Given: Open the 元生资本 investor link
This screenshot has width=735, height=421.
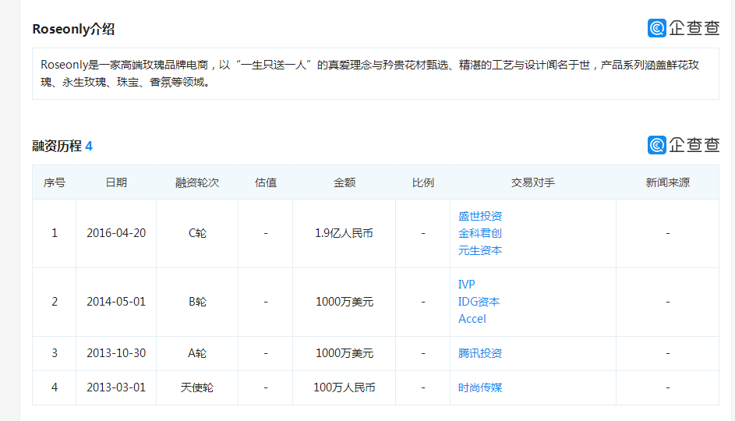Looking at the screenshot, I should point(479,250).
